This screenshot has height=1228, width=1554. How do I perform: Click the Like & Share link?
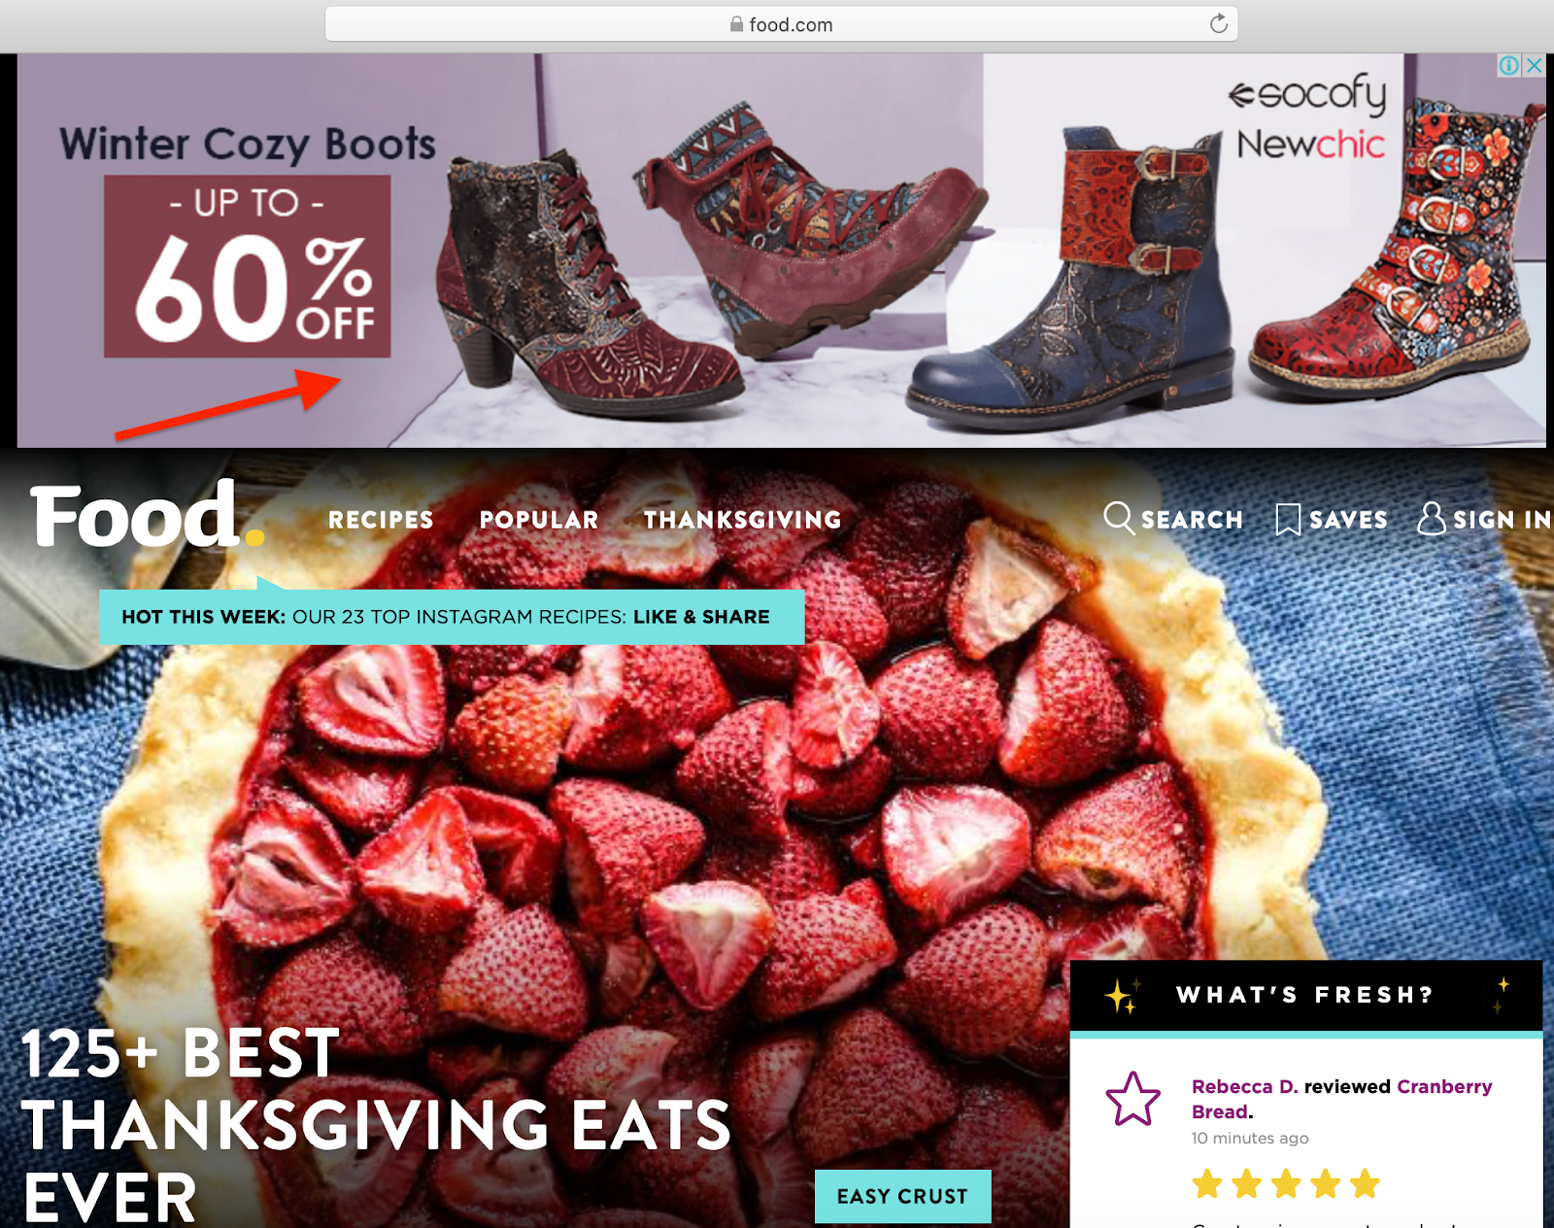(x=701, y=617)
